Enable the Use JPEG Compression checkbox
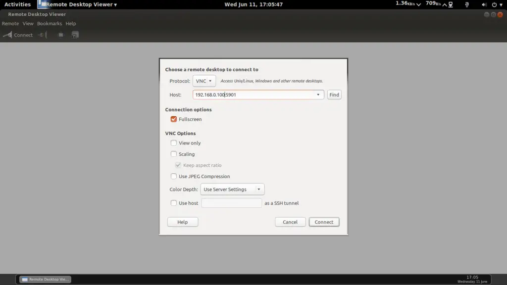The height and width of the screenshot is (285, 507). click(174, 176)
